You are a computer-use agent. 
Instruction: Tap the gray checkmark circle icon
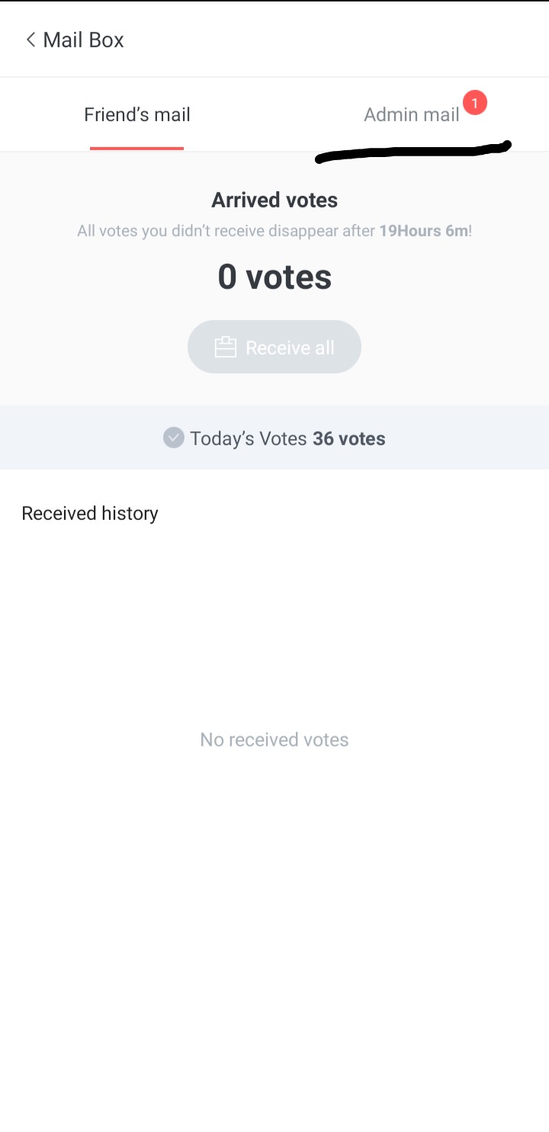click(174, 438)
